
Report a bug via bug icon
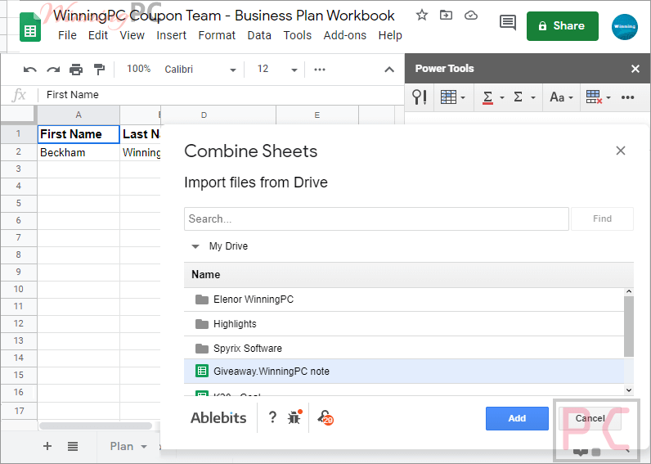coord(294,417)
